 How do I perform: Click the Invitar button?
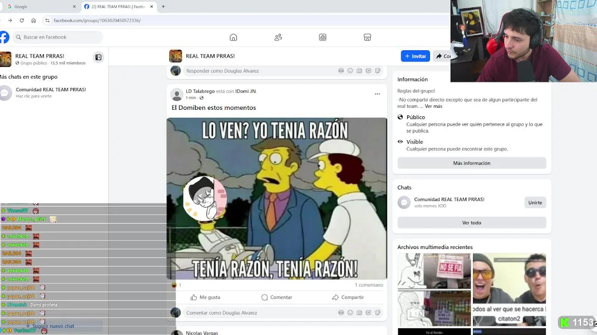click(x=415, y=56)
